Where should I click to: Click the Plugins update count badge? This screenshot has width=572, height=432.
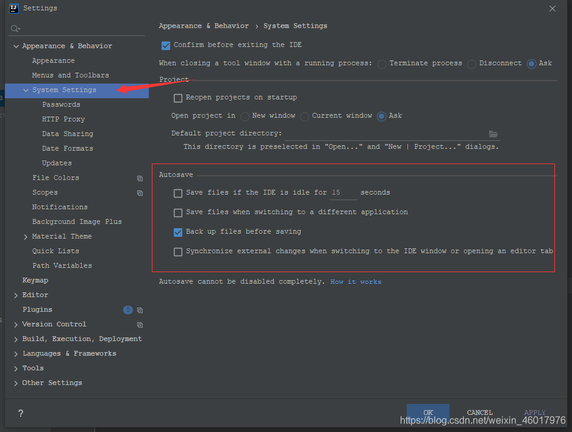pyautogui.click(x=128, y=310)
